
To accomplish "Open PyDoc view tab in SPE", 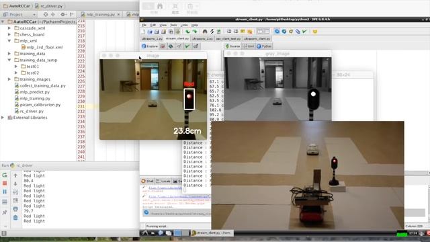I will (264, 46).
